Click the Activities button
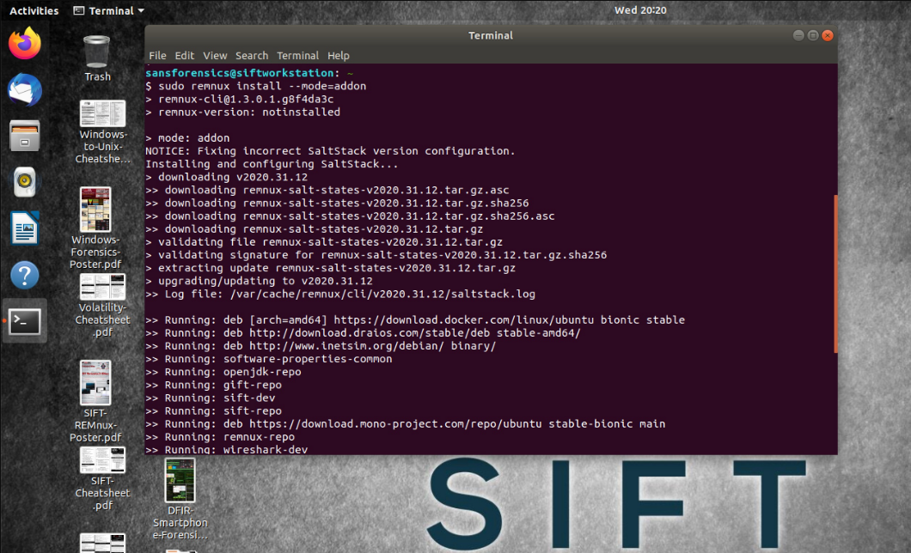Screen dimensions: 911x553 point(34,10)
